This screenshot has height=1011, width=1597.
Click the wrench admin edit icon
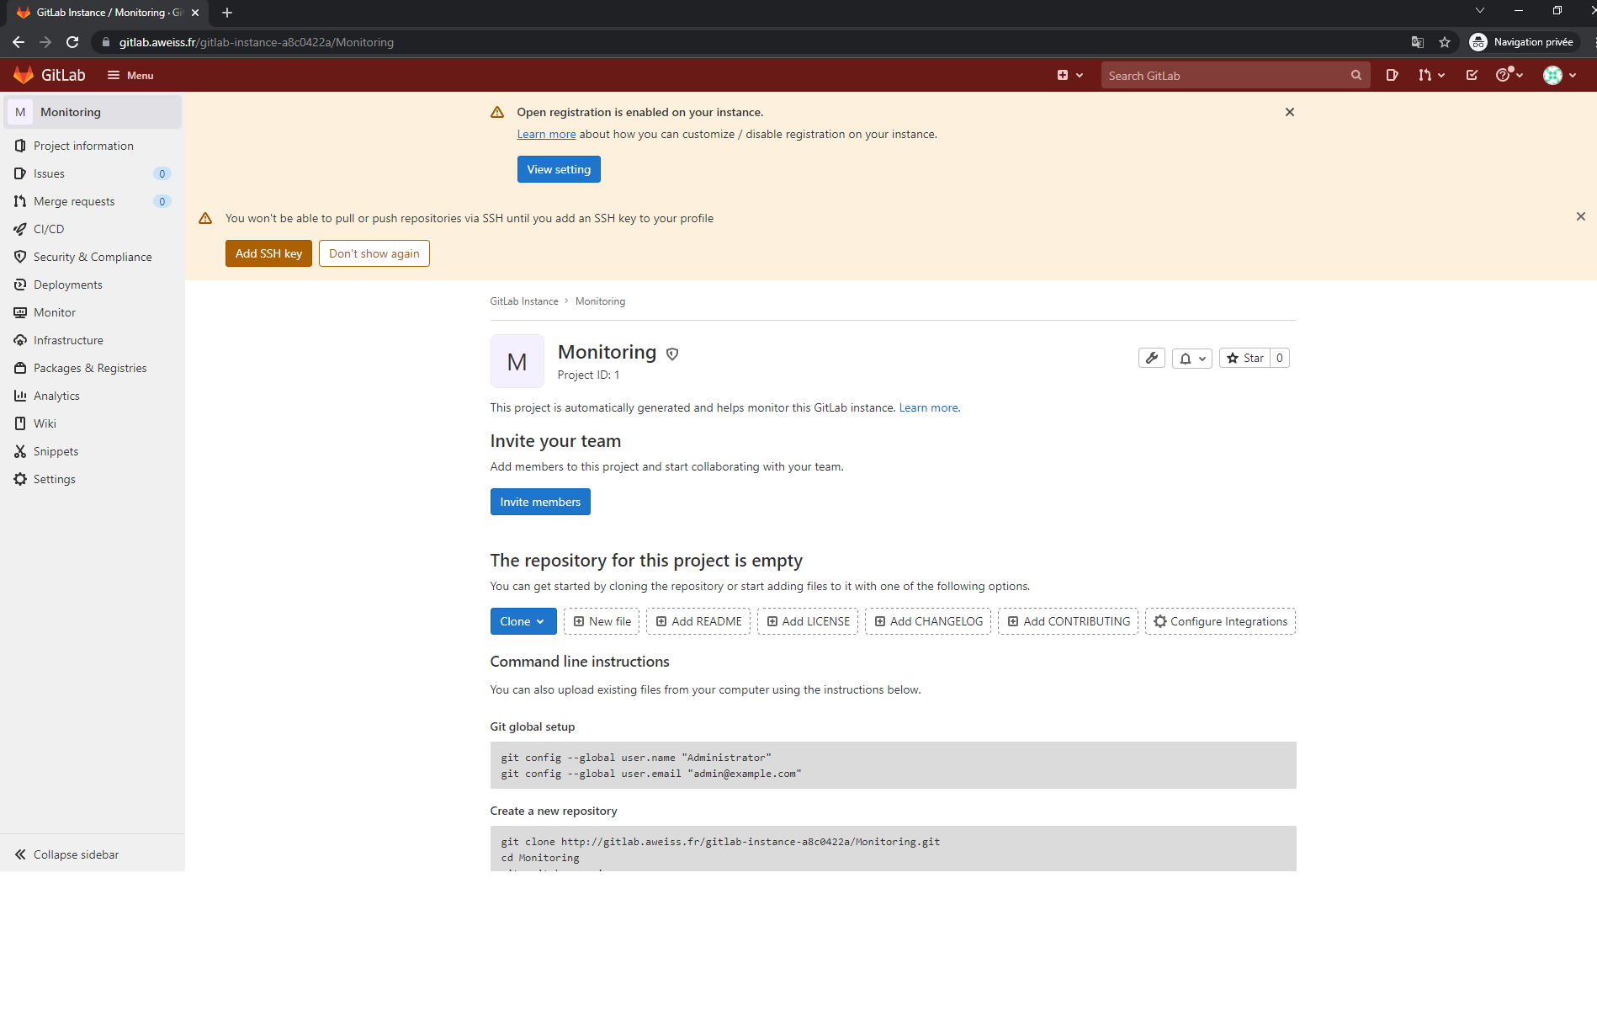tap(1152, 358)
